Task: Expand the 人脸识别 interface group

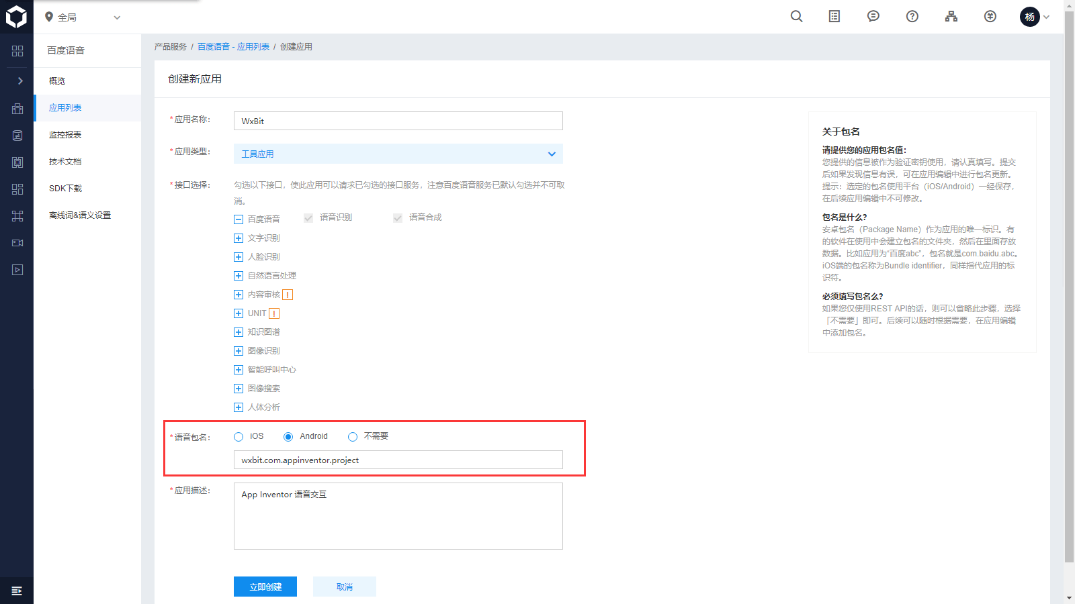Action: tap(239, 257)
